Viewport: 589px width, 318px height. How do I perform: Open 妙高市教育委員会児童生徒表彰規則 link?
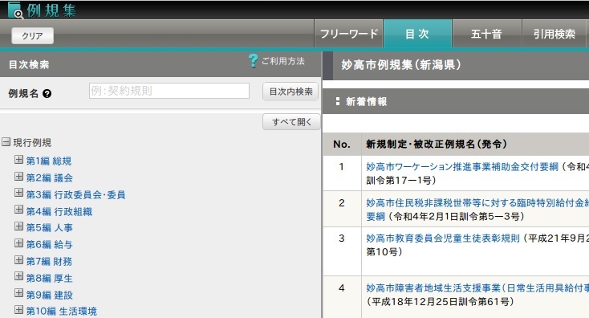tap(443, 238)
